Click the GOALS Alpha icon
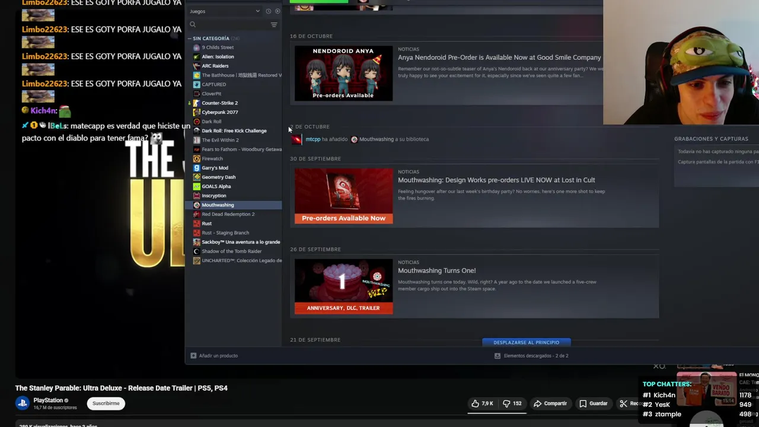Viewport: 759px width, 427px height. 197,186
